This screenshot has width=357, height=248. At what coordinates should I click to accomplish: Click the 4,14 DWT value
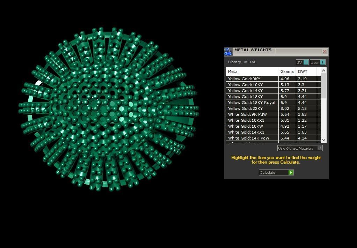(303, 138)
